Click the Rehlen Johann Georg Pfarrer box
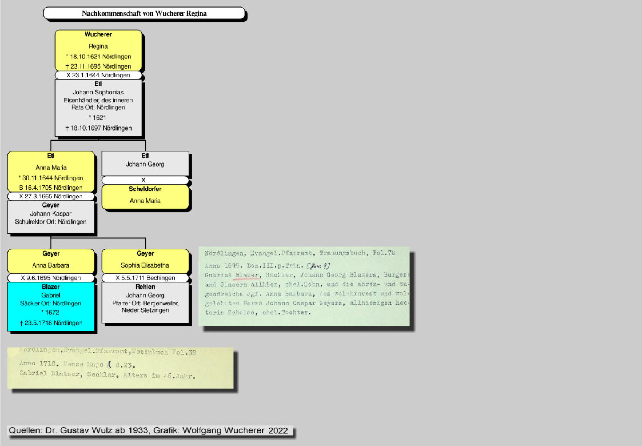 (x=145, y=303)
